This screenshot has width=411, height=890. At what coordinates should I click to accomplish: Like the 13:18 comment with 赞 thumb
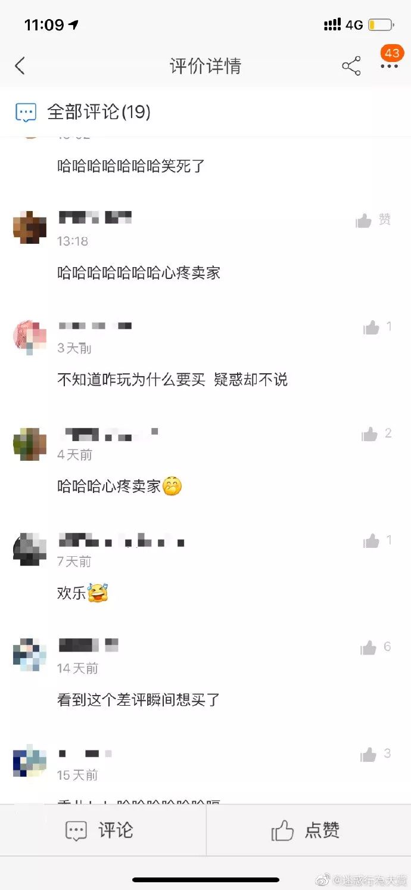pos(373,221)
